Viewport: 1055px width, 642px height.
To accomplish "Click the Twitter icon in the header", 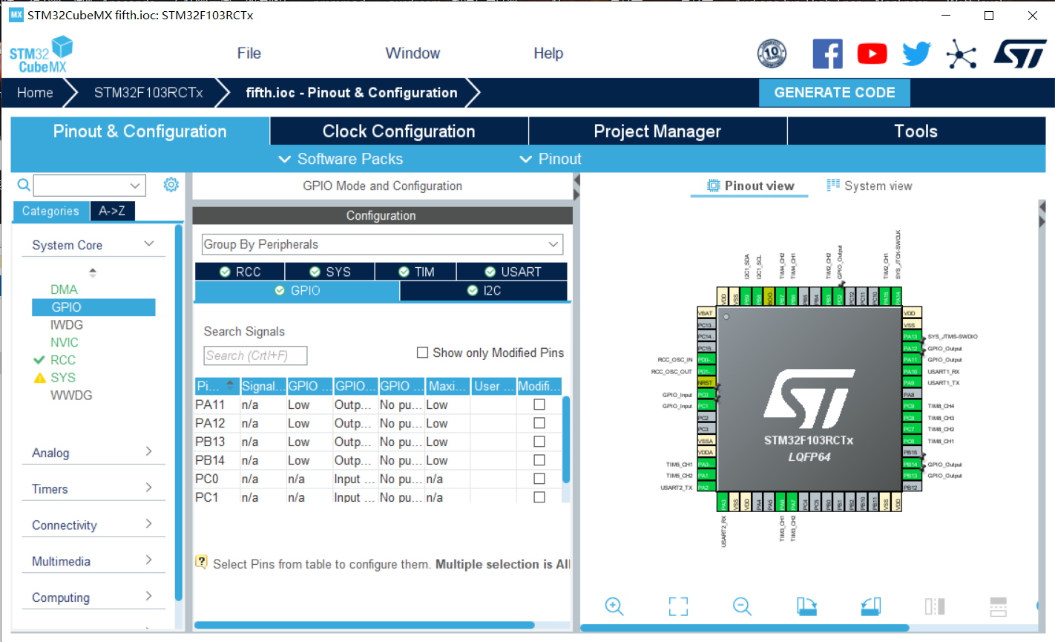I will [x=916, y=53].
